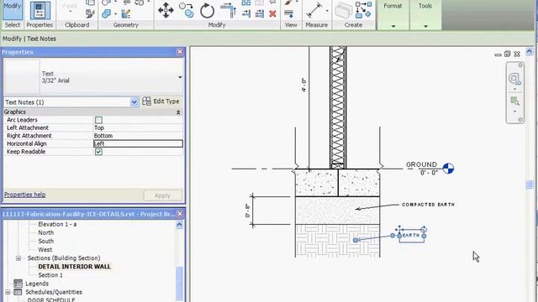Click the drawing view vertical scrollbar thumb
Screen dimensions: 538x302
click(x=530, y=185)
